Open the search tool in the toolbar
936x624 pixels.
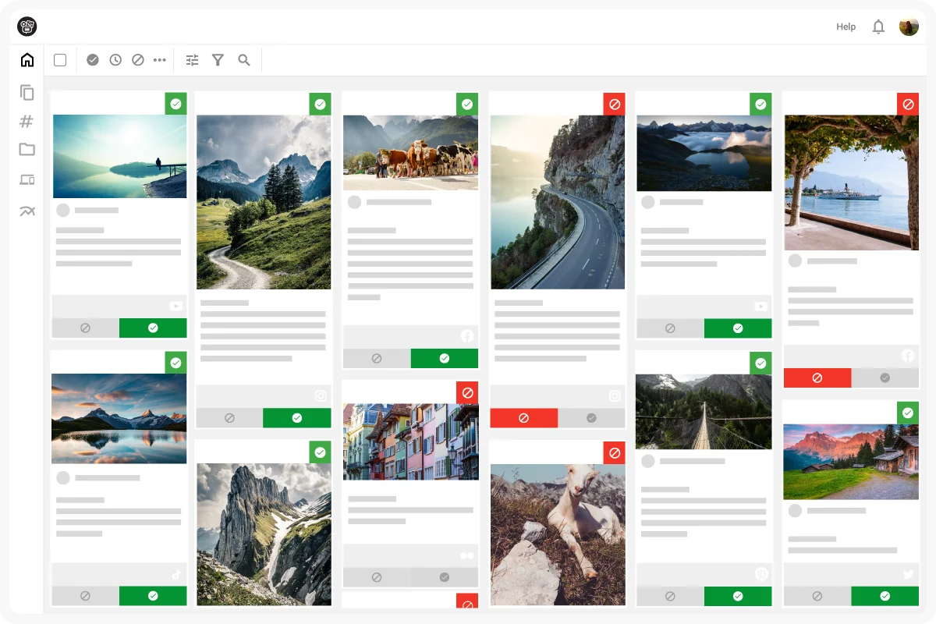pyautogui.click(x=244, y=60)
